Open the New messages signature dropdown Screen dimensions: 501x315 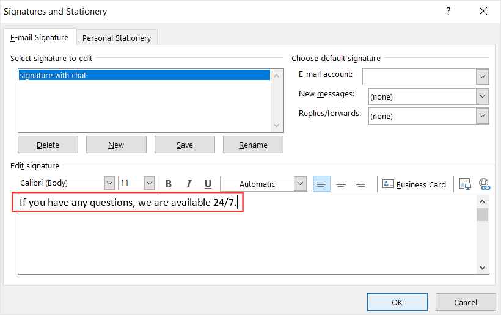pos(483,96)
